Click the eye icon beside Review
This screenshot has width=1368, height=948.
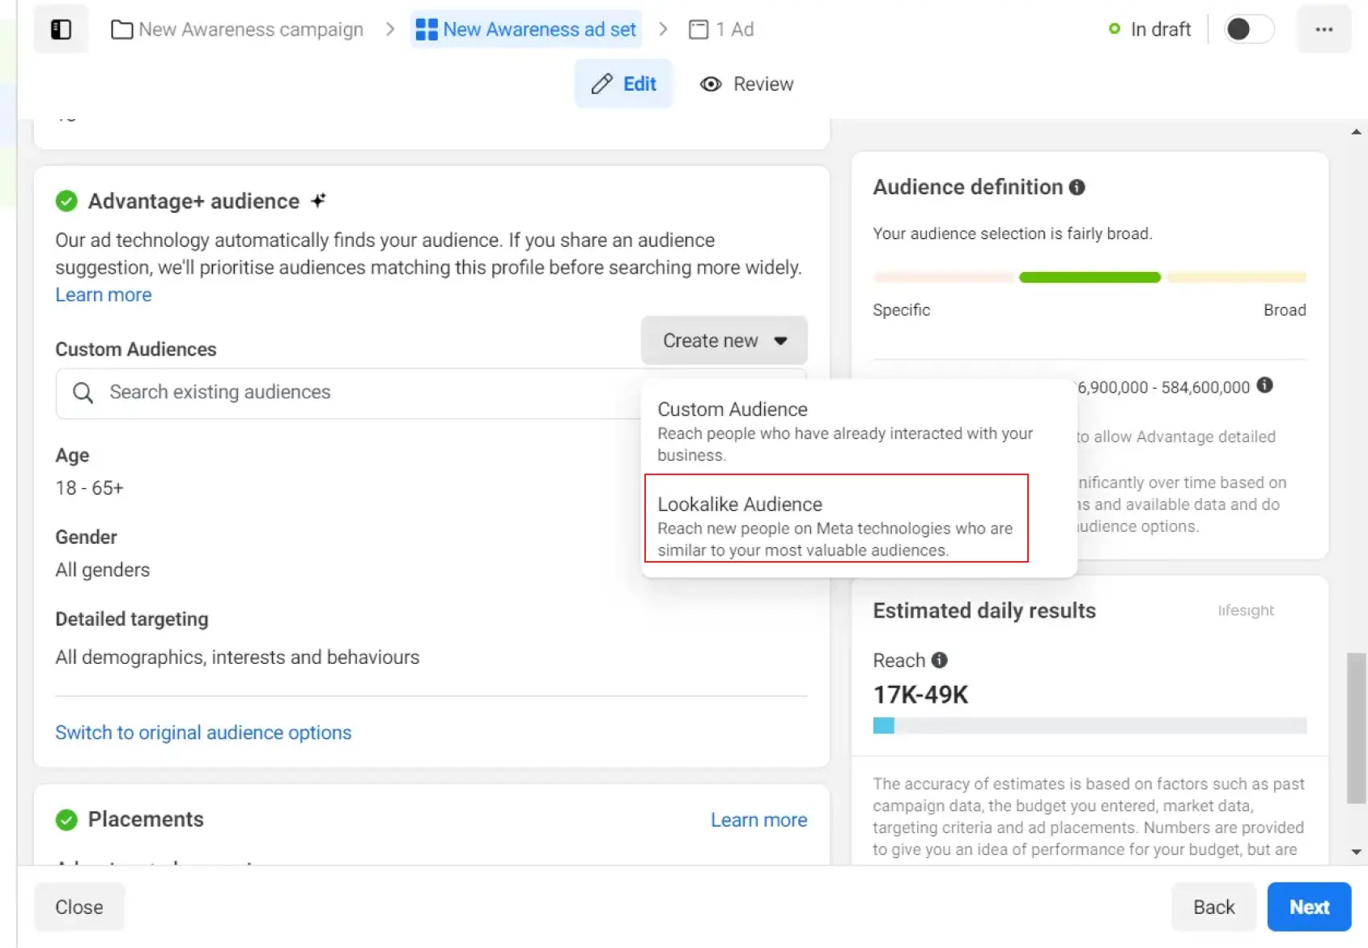[x=711, y=84]
